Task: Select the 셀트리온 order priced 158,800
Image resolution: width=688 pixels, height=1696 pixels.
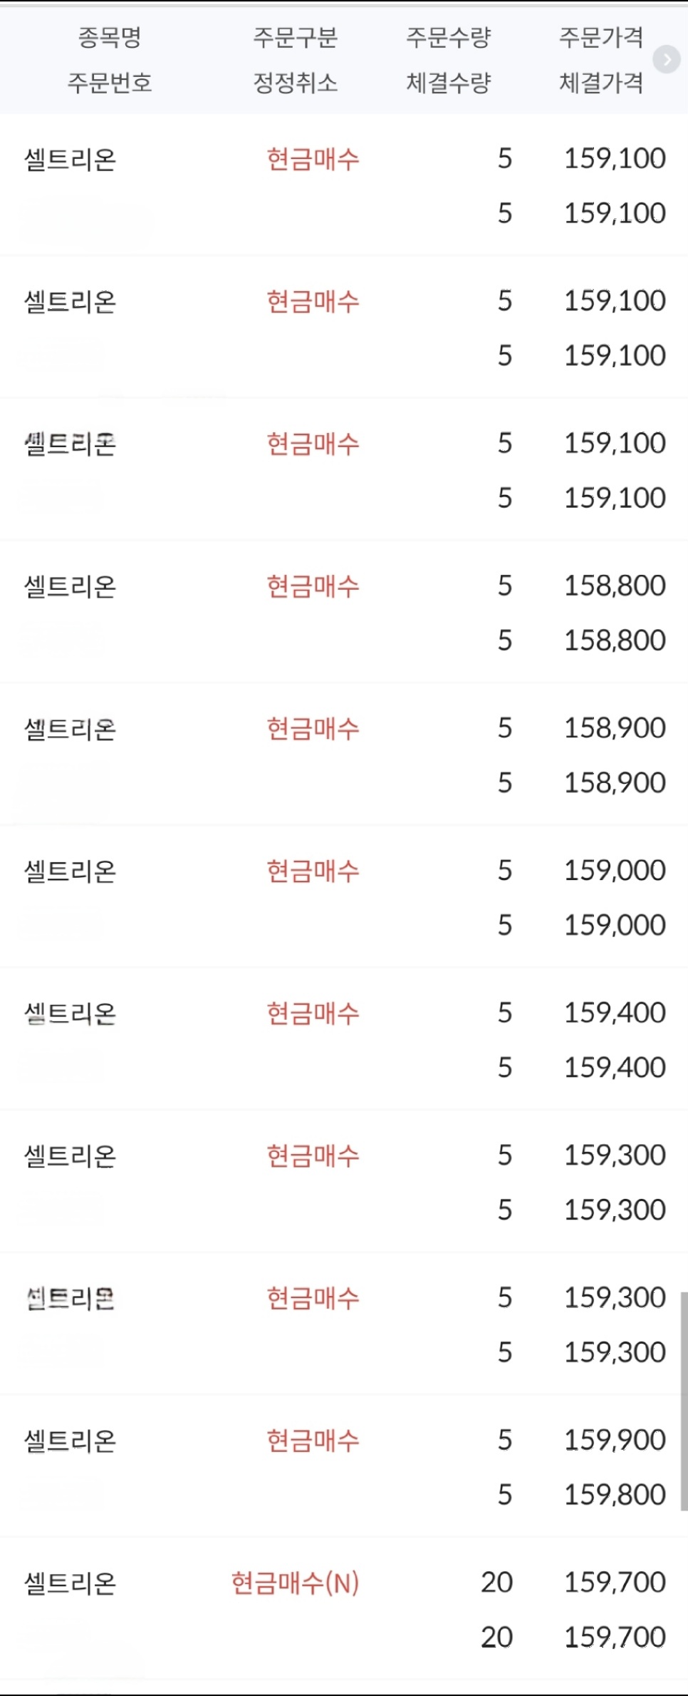Action: click(344, 612)
